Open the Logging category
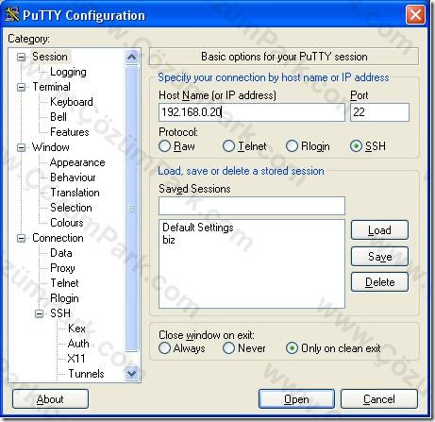 point(68,72)
